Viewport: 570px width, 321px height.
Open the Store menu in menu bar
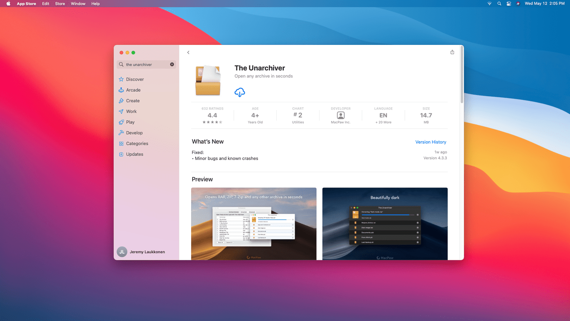(60, 4)
